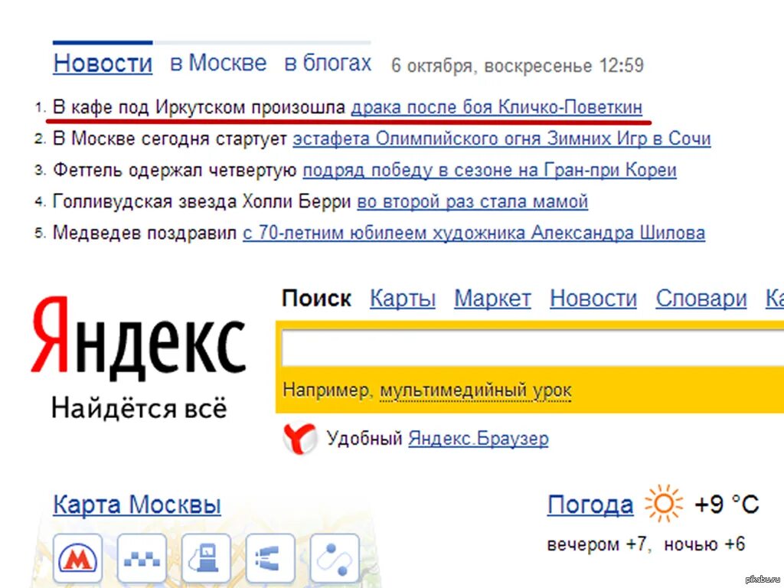This screenshot has height=588, width=784.
Task: Open news about драка после боя Кличко-Поветкин
Action: click(x=496, y=107)
